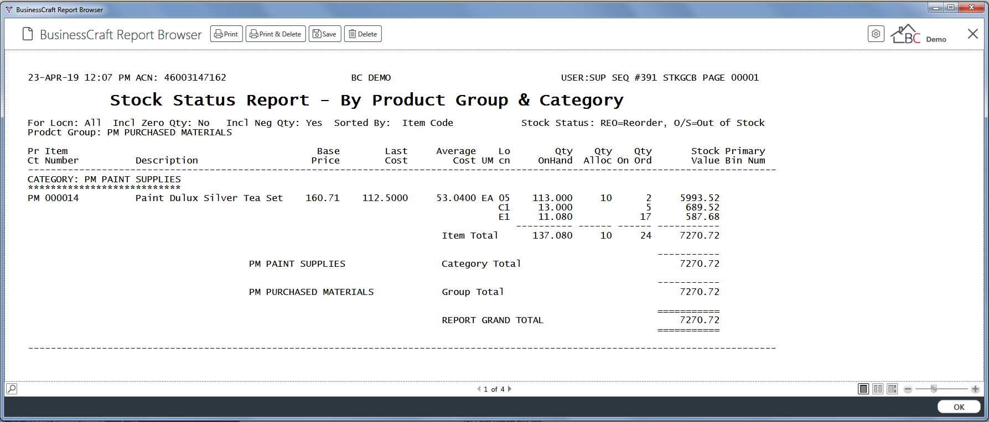This screenshot has width=989, height=422.
Task: Switch to two-page view
Action: pyautogui.click(x=878, y=389)
